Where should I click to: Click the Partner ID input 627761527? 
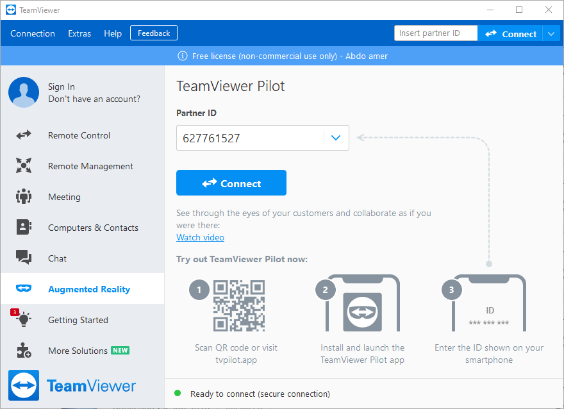(x=251, y=138)
